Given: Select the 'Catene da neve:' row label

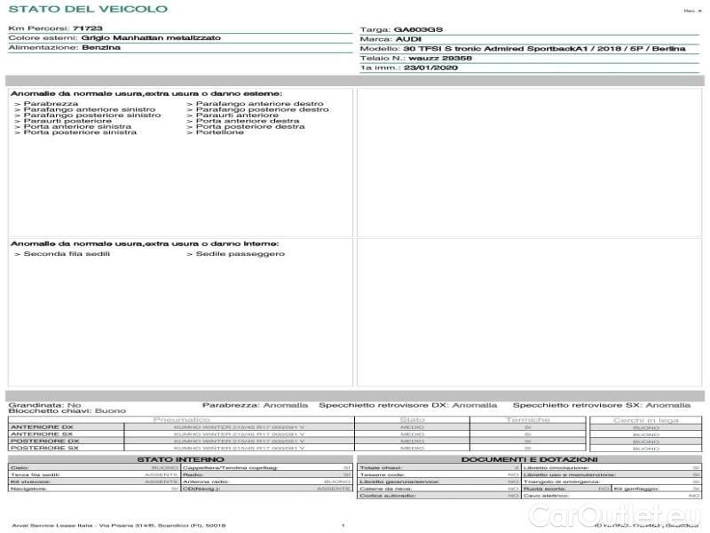Looking at the screenshot, I should (x=385, y=489).
